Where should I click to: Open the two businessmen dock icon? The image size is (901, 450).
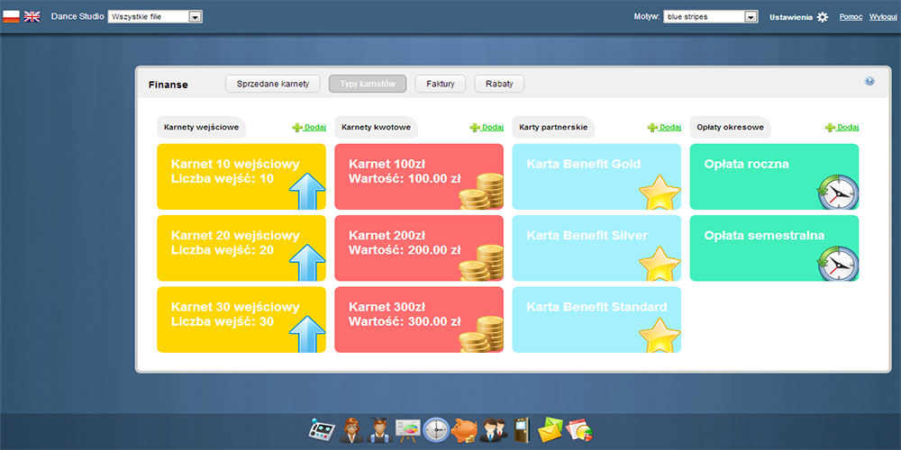(493, 429)
